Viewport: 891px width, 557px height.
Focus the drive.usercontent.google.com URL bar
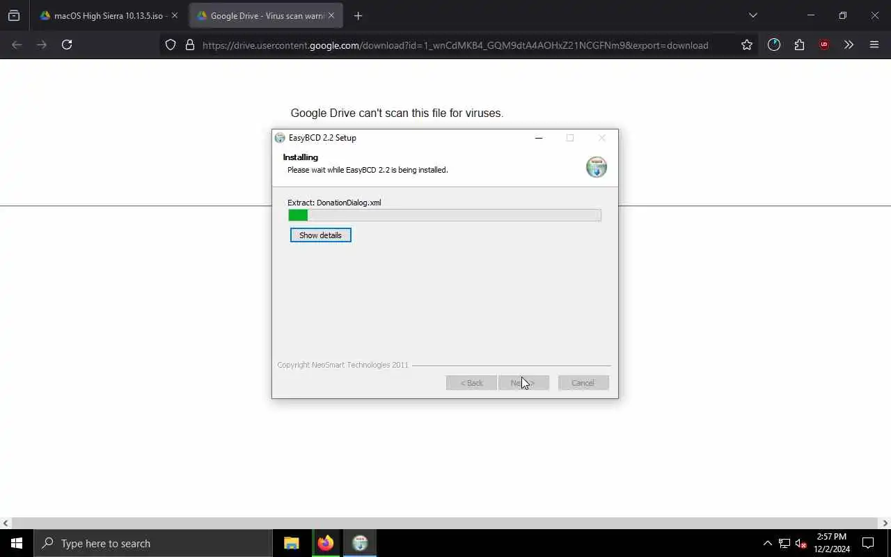pos(455,45)
